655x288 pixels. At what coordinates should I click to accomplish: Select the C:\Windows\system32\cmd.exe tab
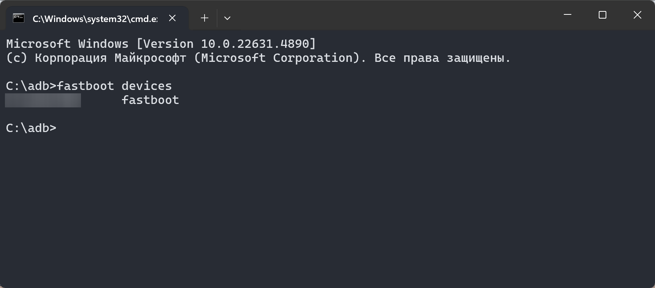[x=95, y=19]
